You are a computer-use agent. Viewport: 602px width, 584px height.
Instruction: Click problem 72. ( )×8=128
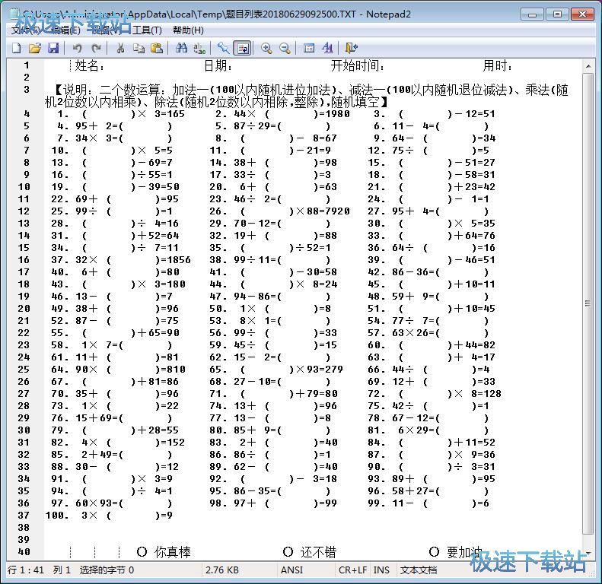435,394
